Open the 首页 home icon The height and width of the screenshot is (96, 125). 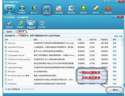[9, 10]
